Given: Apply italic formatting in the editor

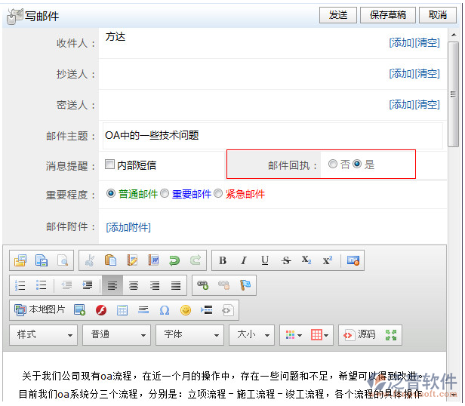Looking at the screenshot, I should [x=244, y=260].
